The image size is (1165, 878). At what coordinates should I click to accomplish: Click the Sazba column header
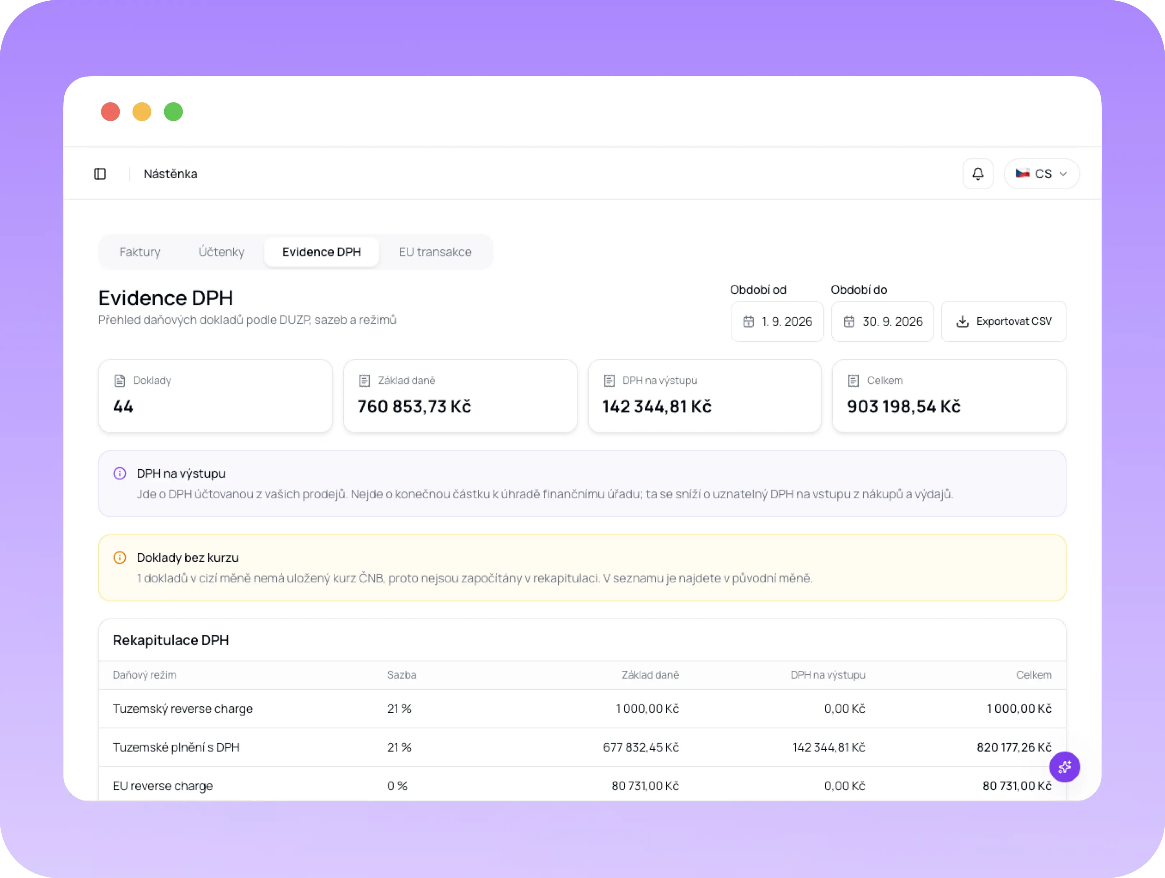[402, 675]
